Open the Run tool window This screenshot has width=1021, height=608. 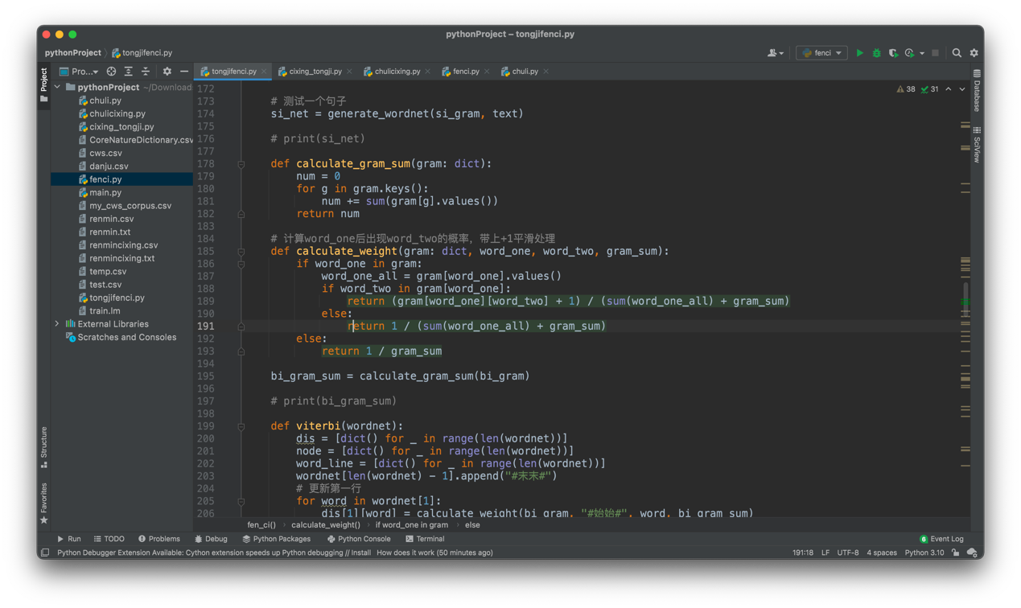point(69,539)
